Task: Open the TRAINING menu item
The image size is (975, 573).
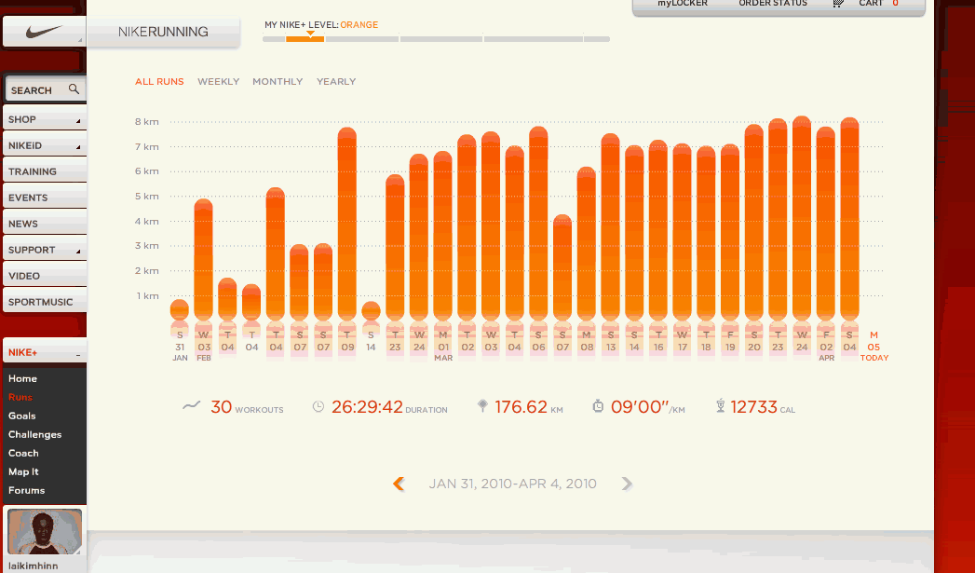Action: point(45,171)
